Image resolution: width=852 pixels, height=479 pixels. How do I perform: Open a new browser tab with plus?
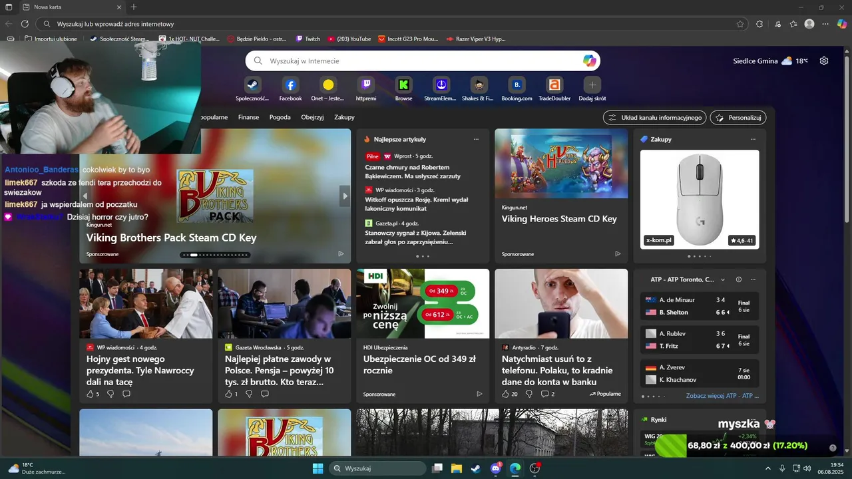134,7
